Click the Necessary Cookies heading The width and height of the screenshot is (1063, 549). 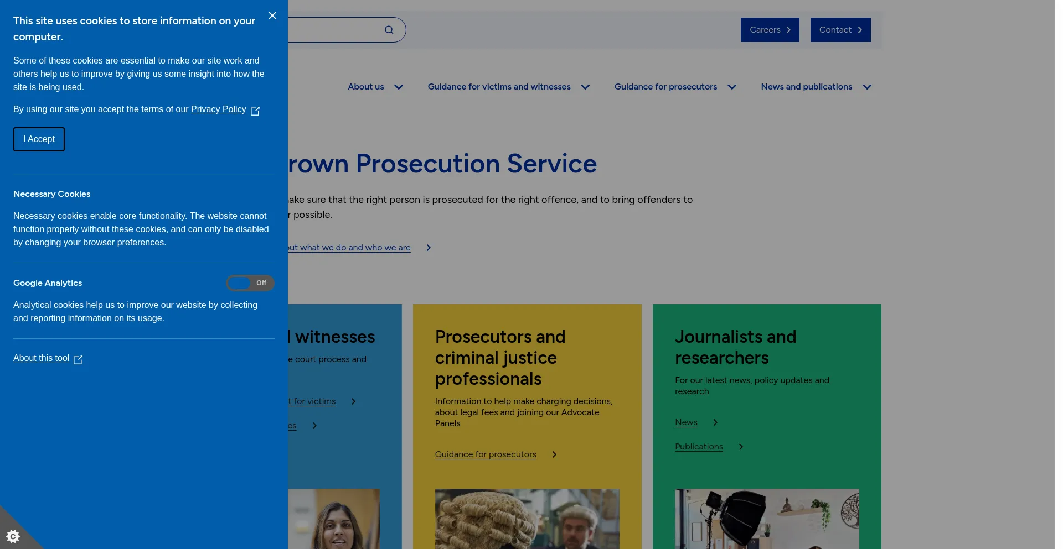(x=51, y=194)
